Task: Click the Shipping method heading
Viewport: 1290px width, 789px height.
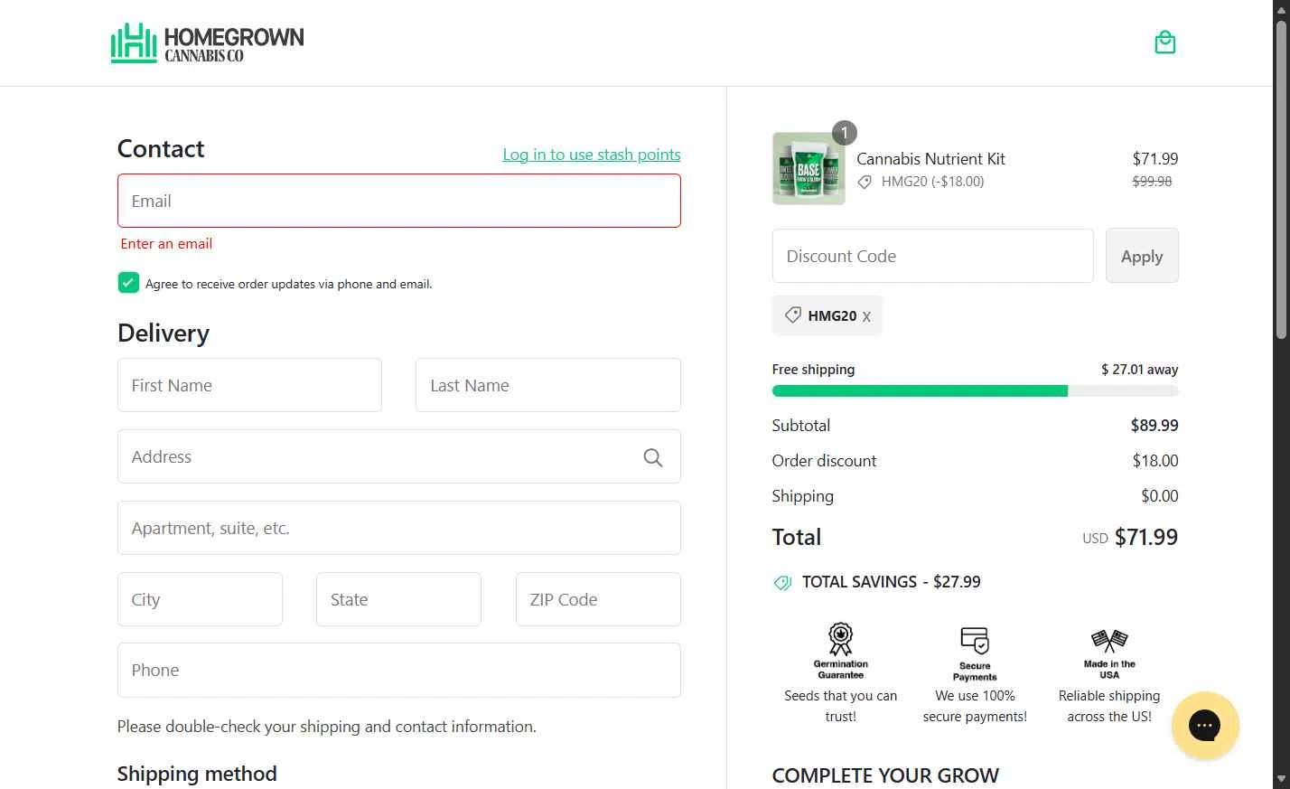Action: pos(197,775)
